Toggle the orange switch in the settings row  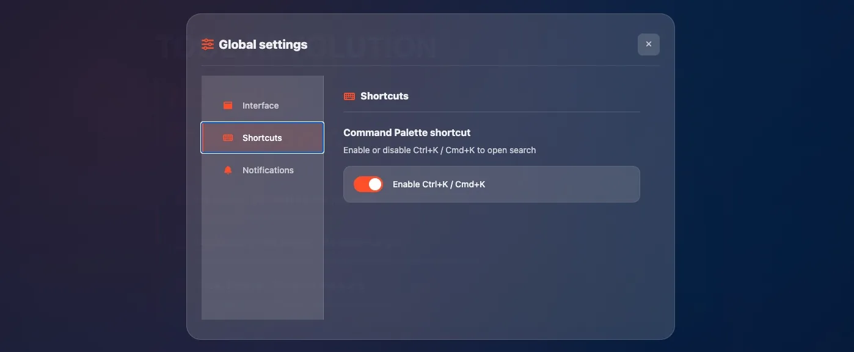tap(368, 184)
